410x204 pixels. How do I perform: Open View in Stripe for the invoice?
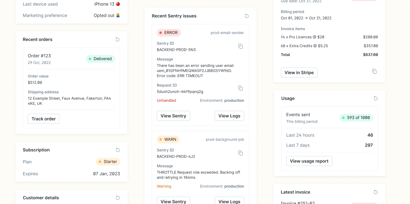tap(299, 72)
